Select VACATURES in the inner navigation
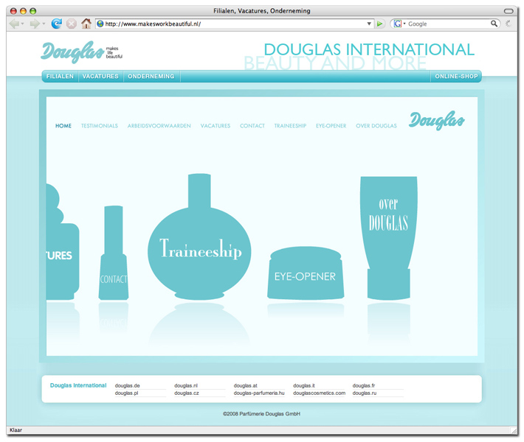524x442 pixels. click(216, 126)
